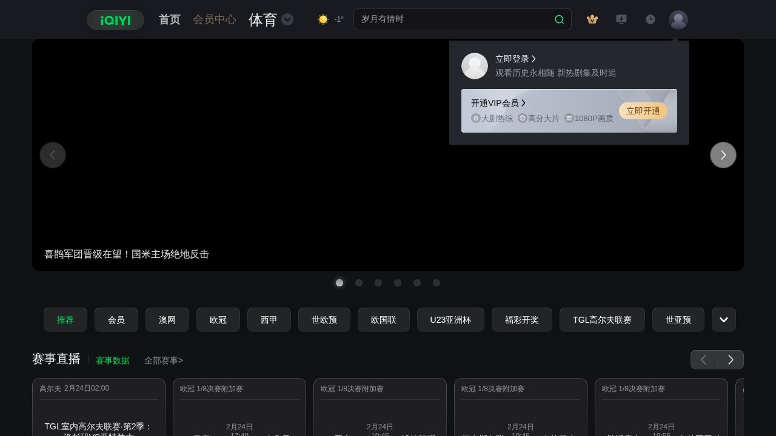776x436 pixels.
Task: Click the iQIYI logo
Action: (x=115, y=20)
